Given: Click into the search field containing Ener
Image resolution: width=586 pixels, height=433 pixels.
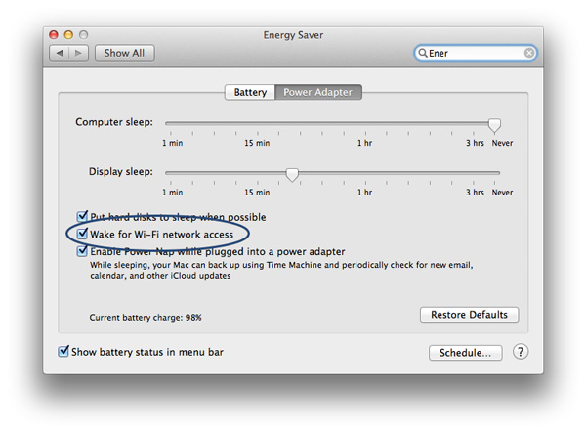Looking at the screenshot, I should pos(476,53).
